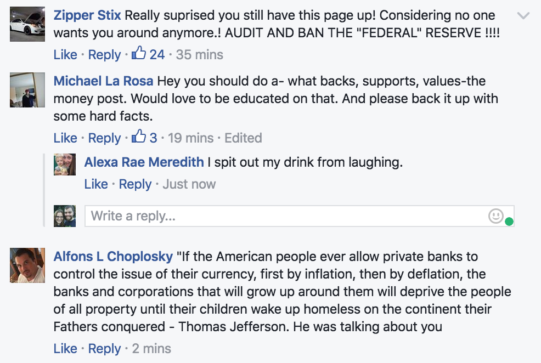Open emoji picker in reply box
541x363 pixels.
click(x=495, y=216)
